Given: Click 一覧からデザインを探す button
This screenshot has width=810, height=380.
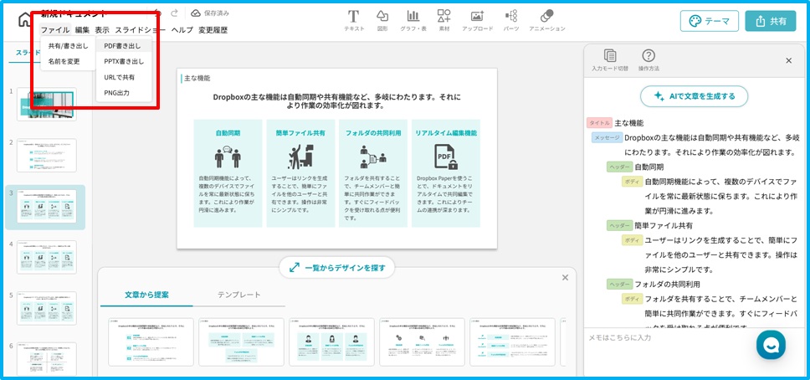Looking at the screenshot, I should pos(337,268).
